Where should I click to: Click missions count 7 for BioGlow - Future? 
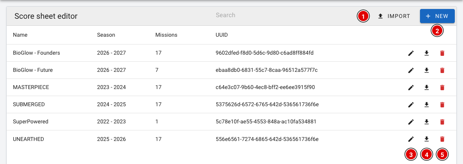[x=157, y=70]
